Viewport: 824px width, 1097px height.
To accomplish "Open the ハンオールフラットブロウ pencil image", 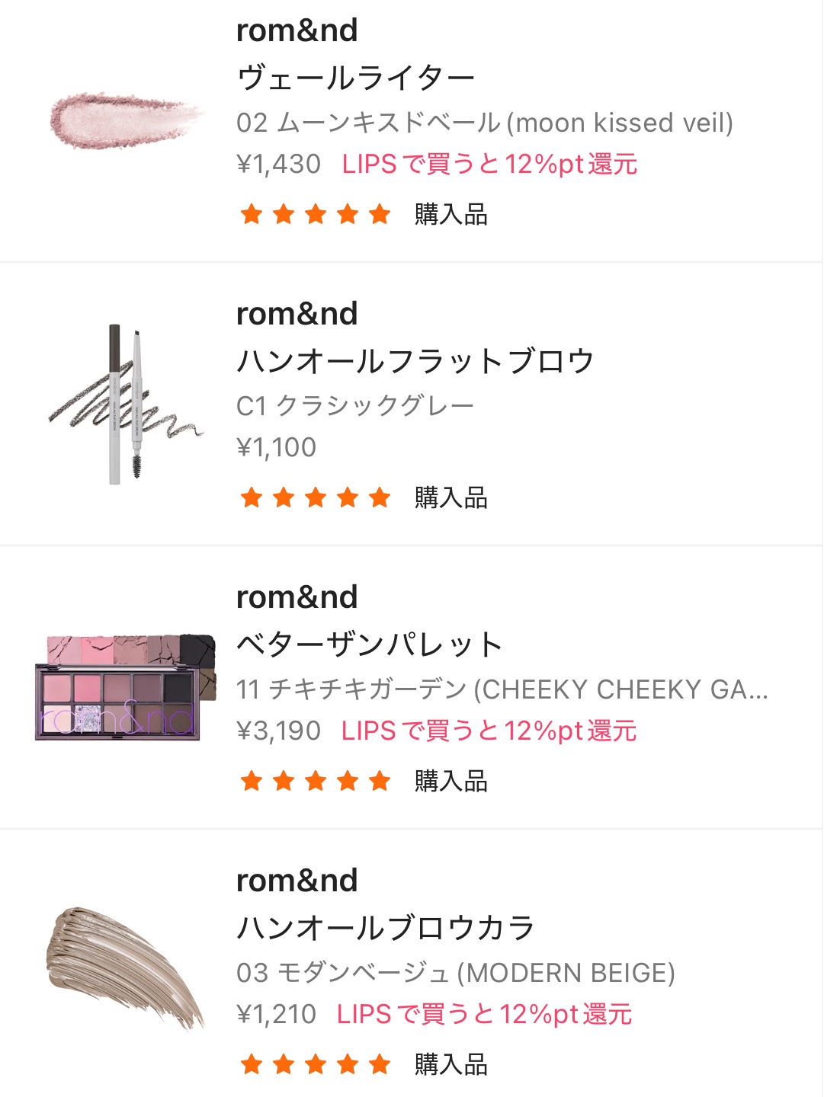I will point(127,405).
